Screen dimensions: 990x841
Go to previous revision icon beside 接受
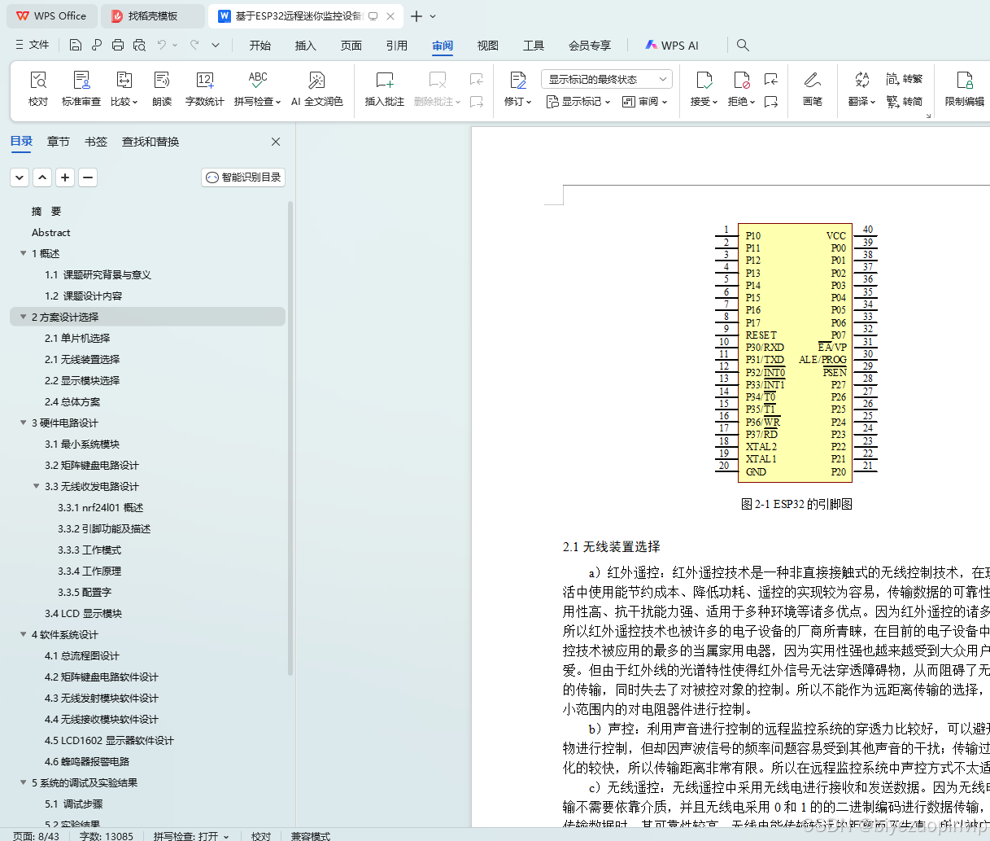pyautogui.click(x=770, y=79)
